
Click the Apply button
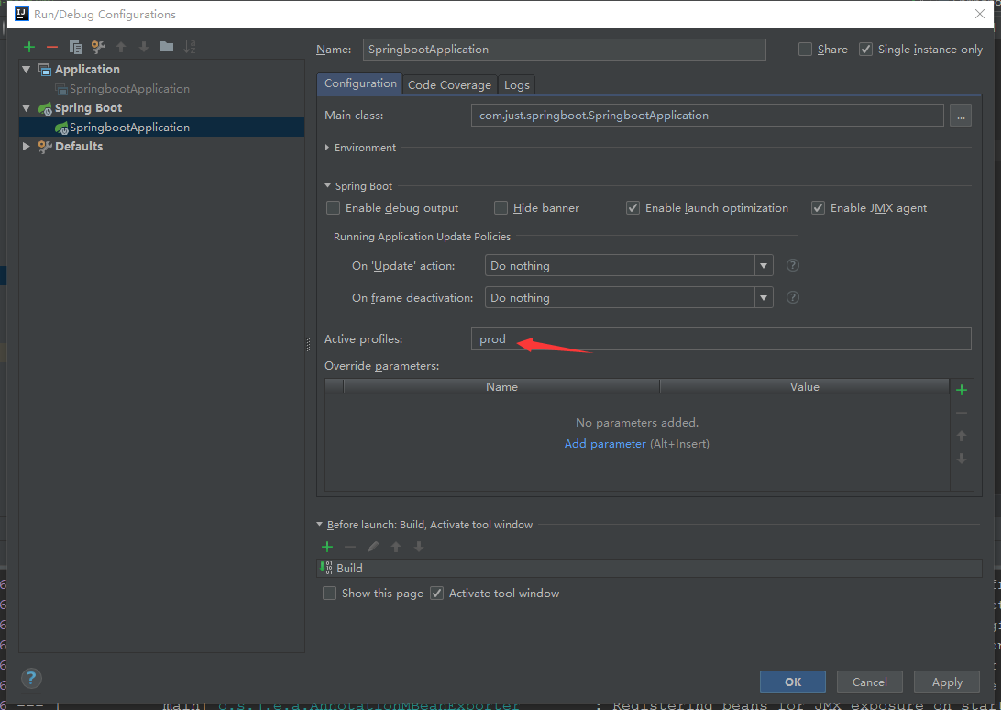pos(947,682)
